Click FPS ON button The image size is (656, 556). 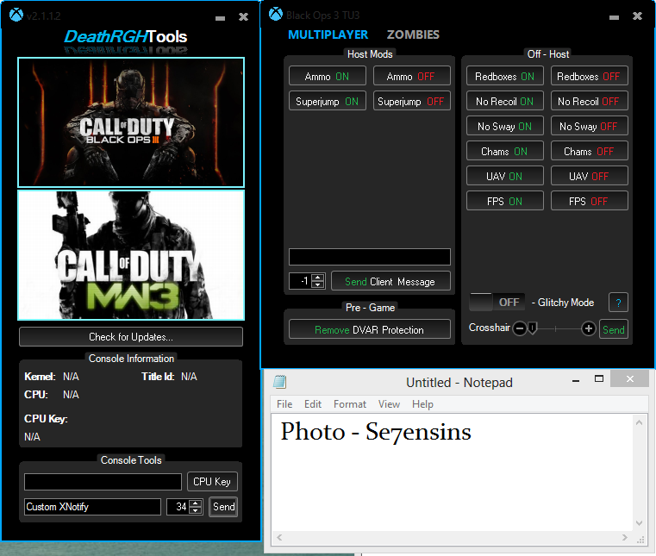505,201
